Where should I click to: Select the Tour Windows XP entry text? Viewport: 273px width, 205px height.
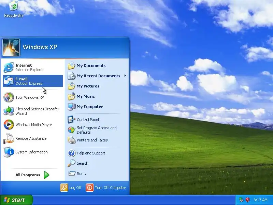tap(30, 97)
